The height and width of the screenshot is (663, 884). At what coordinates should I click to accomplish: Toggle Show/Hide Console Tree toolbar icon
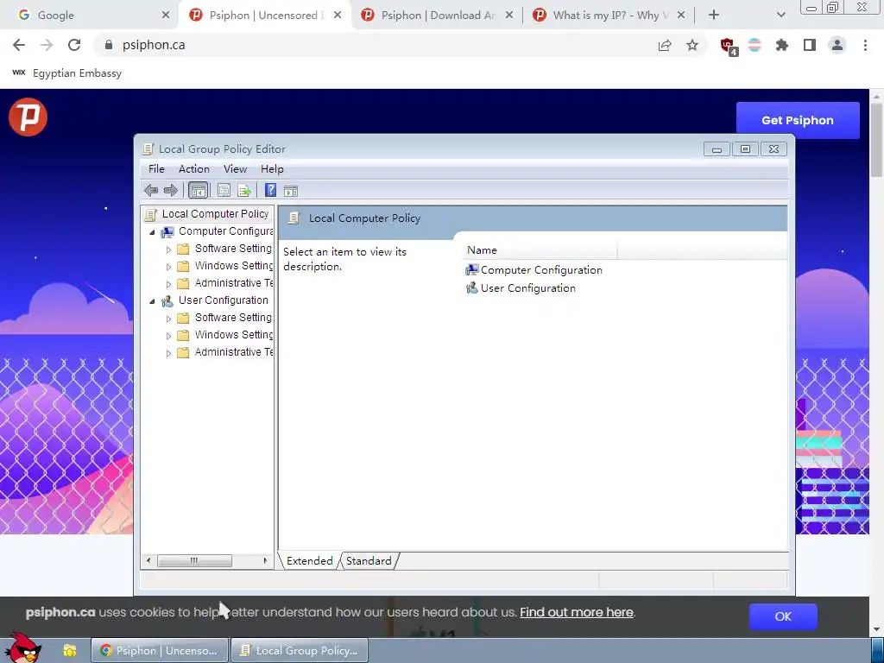(x=198, y=191)
